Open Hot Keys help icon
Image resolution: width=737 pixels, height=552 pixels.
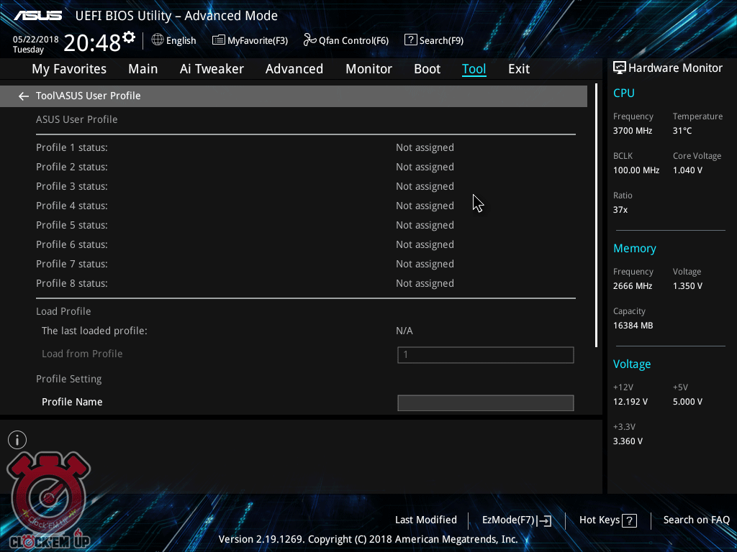(629, 520)
